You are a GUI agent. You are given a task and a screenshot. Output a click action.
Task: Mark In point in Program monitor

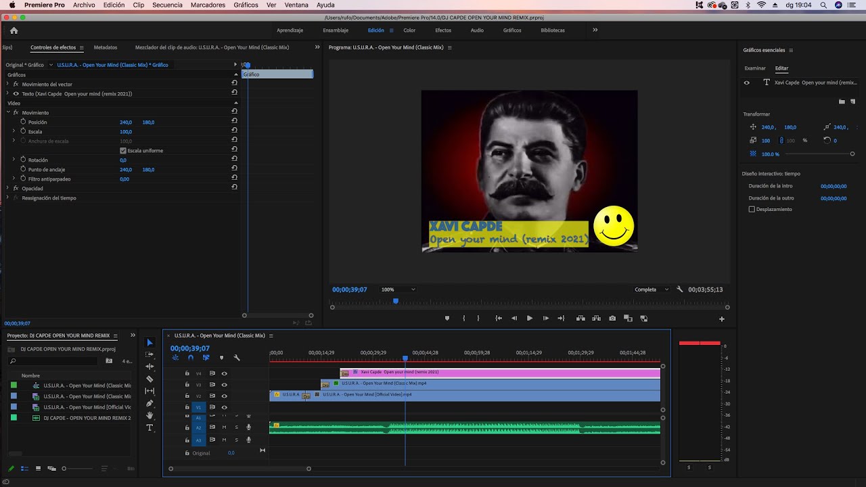click(x=463, y=318)
